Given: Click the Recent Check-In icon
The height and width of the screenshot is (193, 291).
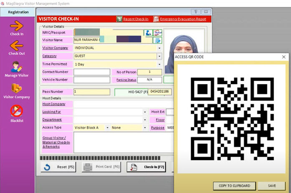Looking at the screenshot, I should [119, 19].
